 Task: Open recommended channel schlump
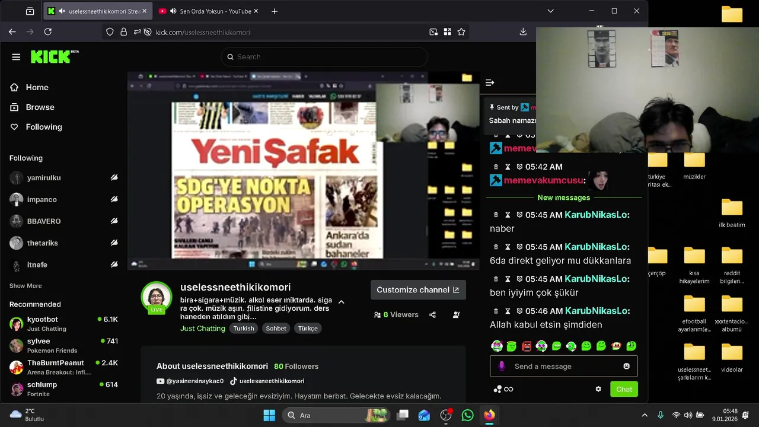point(63,389)
